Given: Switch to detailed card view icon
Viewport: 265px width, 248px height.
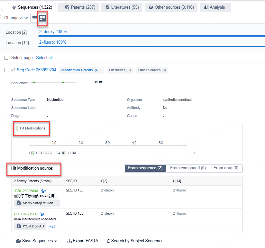Looking at the screenshot, I should 42,18.
